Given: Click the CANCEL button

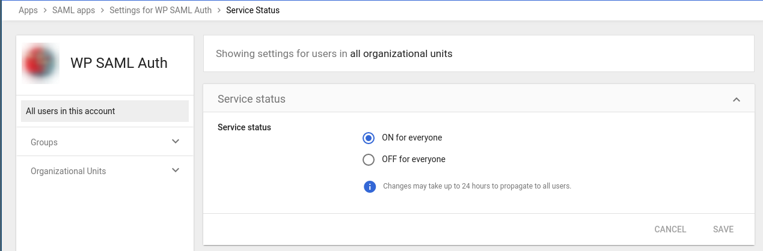Looking at the screenshot, I should (x=670, y=229).
